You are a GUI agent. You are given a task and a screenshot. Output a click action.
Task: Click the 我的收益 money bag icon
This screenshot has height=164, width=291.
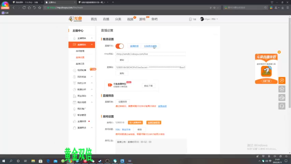[x=75, y=77]
